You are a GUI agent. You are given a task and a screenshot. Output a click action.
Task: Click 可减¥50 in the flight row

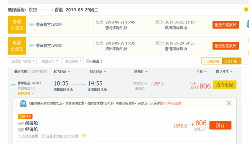(x=158, y=83)
